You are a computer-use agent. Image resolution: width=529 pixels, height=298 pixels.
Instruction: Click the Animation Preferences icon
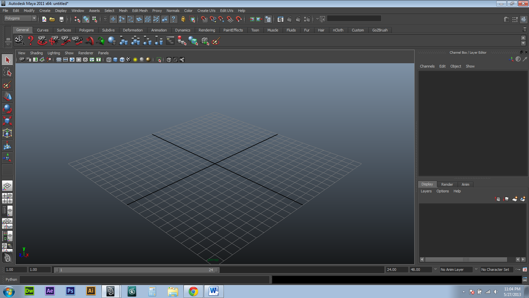point(525,270)
